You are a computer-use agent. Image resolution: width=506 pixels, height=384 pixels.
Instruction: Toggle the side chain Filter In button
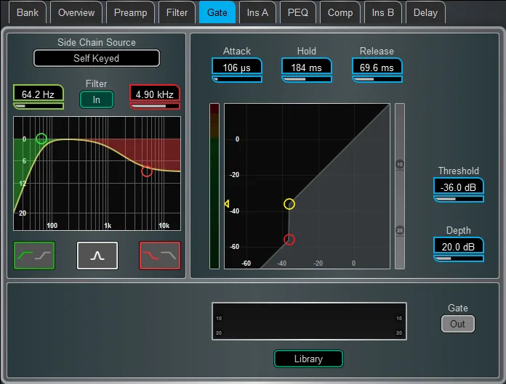97,99
